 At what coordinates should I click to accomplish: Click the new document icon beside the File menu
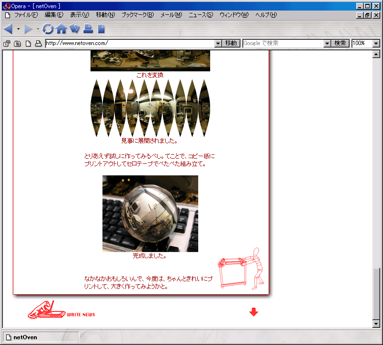(8, 15)
